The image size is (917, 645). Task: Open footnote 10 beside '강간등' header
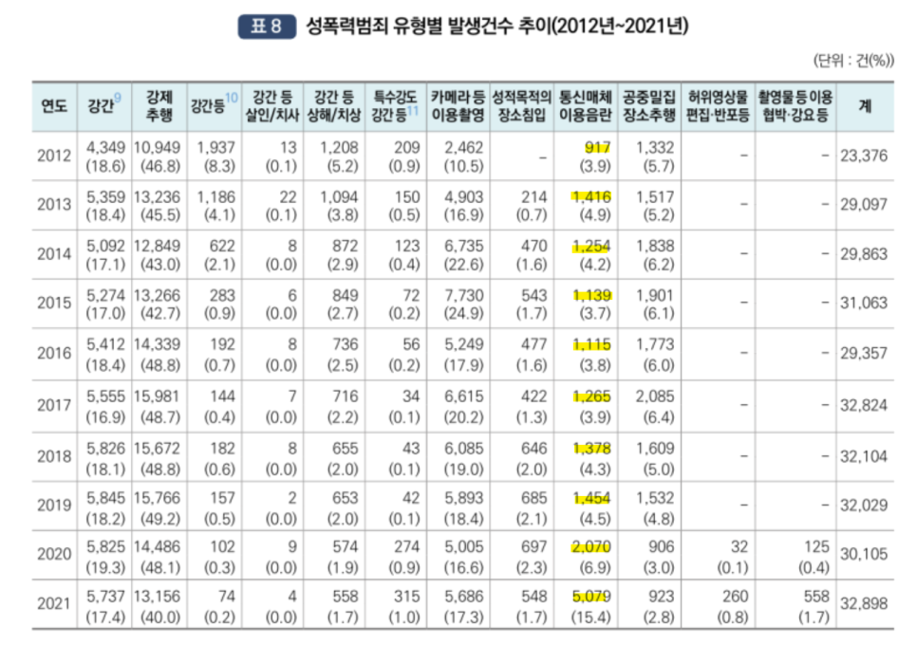tap(231, 98)
